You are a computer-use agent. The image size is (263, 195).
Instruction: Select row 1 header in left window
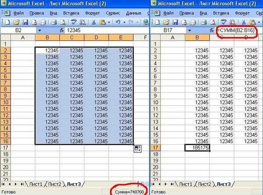point(5,44)
